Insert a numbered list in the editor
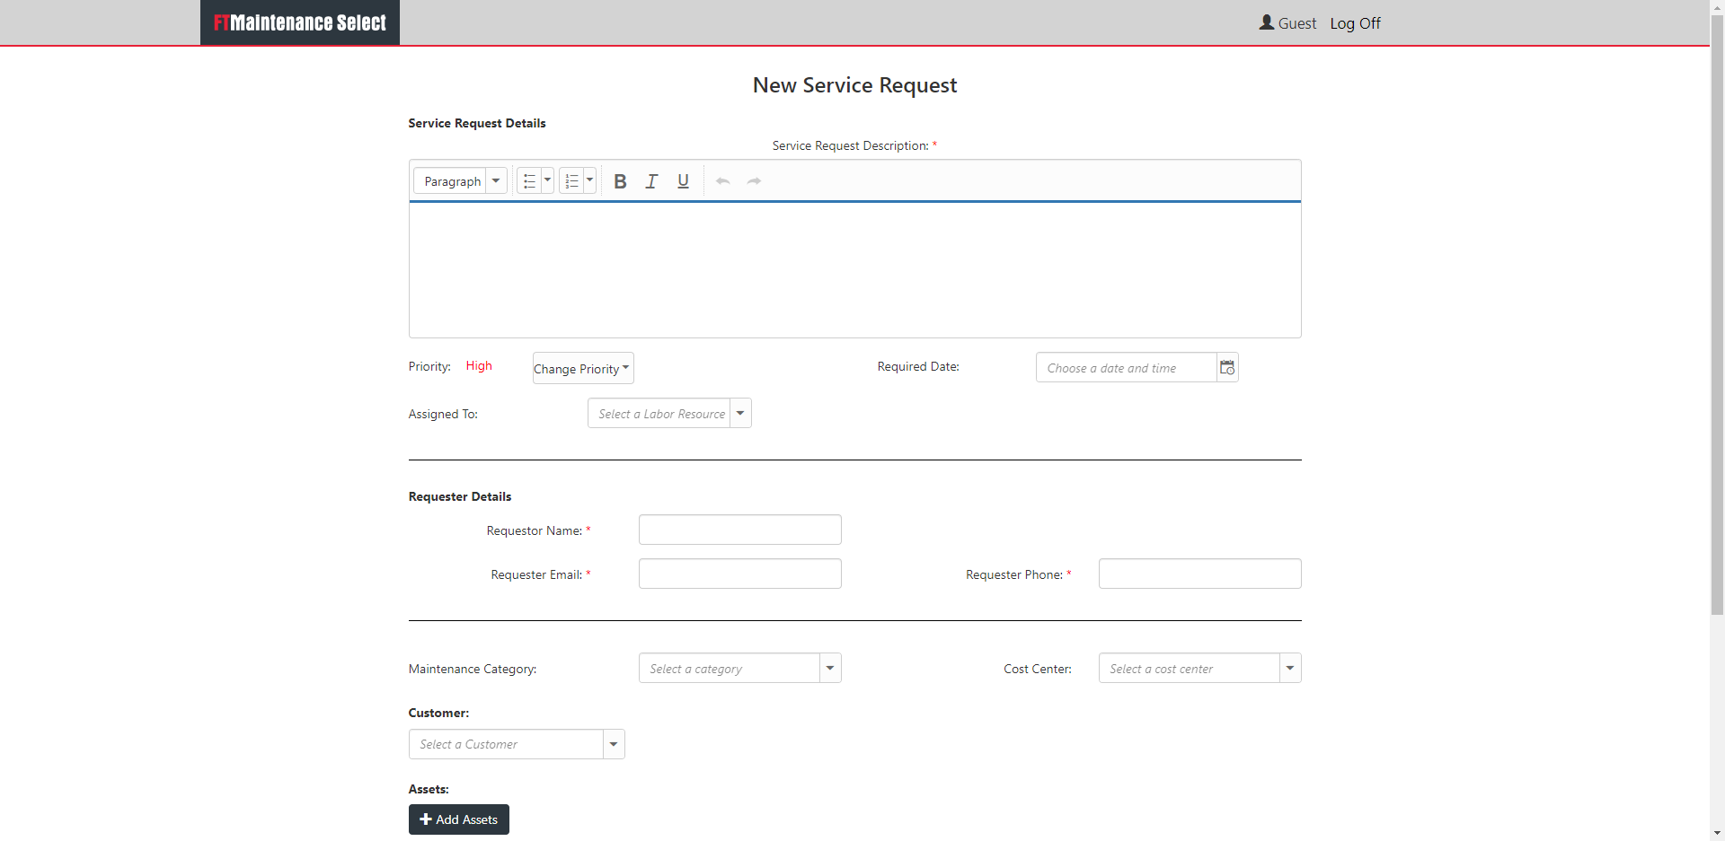The image size is (1725, 841). 572,180
